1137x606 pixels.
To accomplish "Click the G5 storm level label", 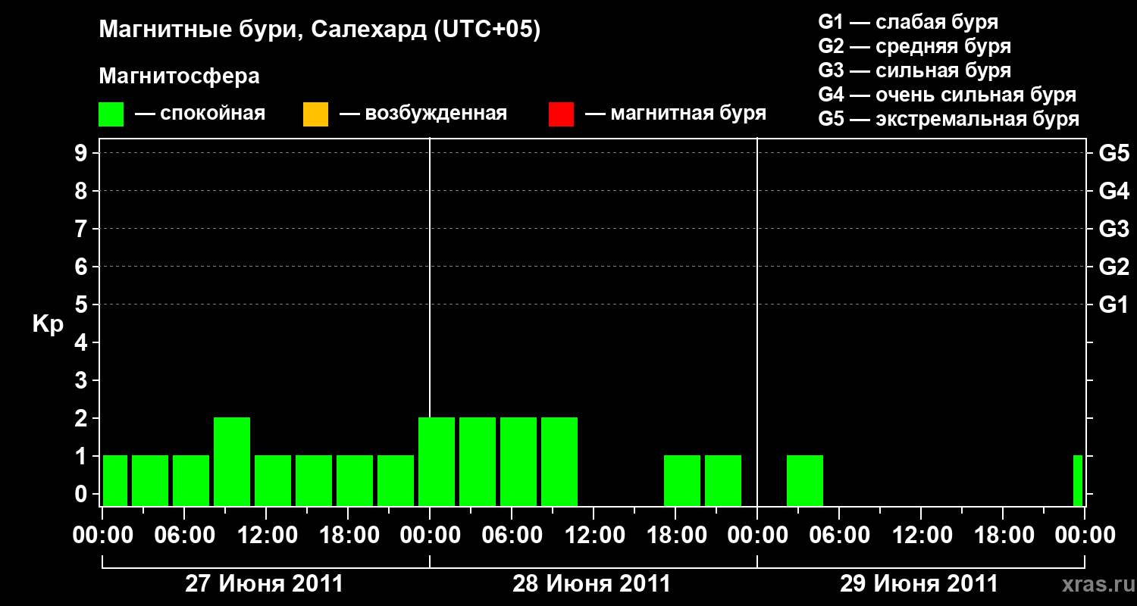I will click(1114, 153).
